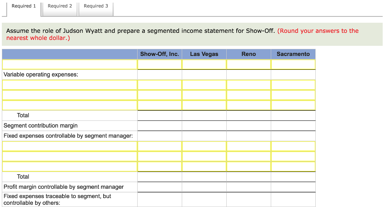Click second variable expense Las Vegas cell
The width and height of the screenshot is (383, 207).
[x=204, y=95]
